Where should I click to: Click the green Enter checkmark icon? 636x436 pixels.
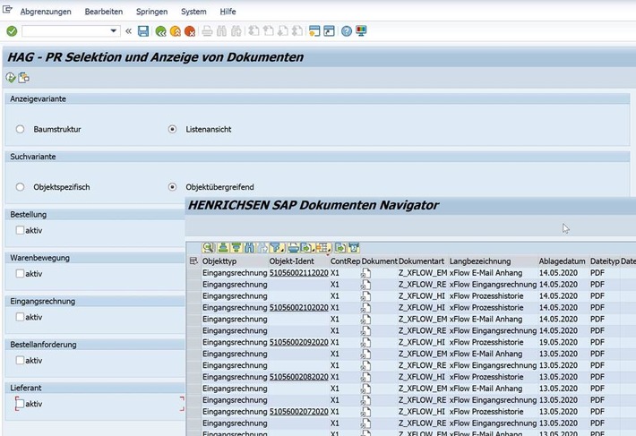coord(12,31)
